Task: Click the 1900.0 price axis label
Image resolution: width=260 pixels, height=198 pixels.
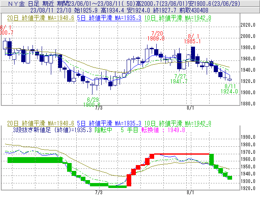Action: point(248,93)
